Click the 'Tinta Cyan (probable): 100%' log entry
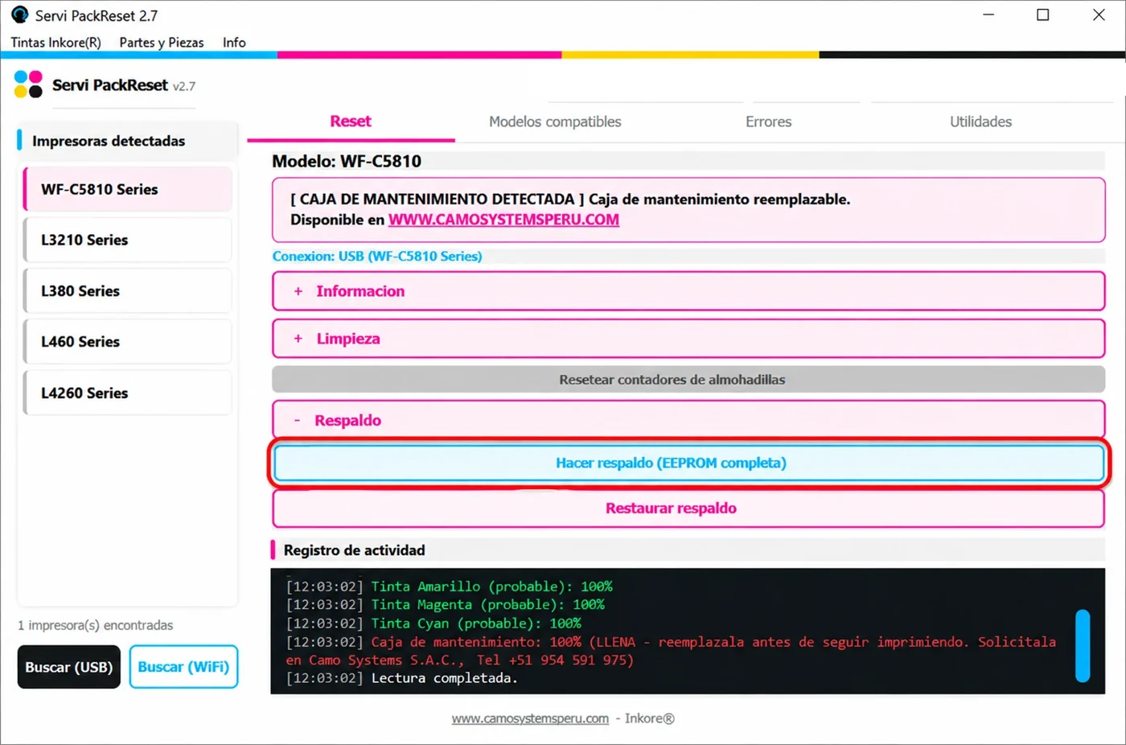The width and height of the screenshot is (1126, 745). 434,624
